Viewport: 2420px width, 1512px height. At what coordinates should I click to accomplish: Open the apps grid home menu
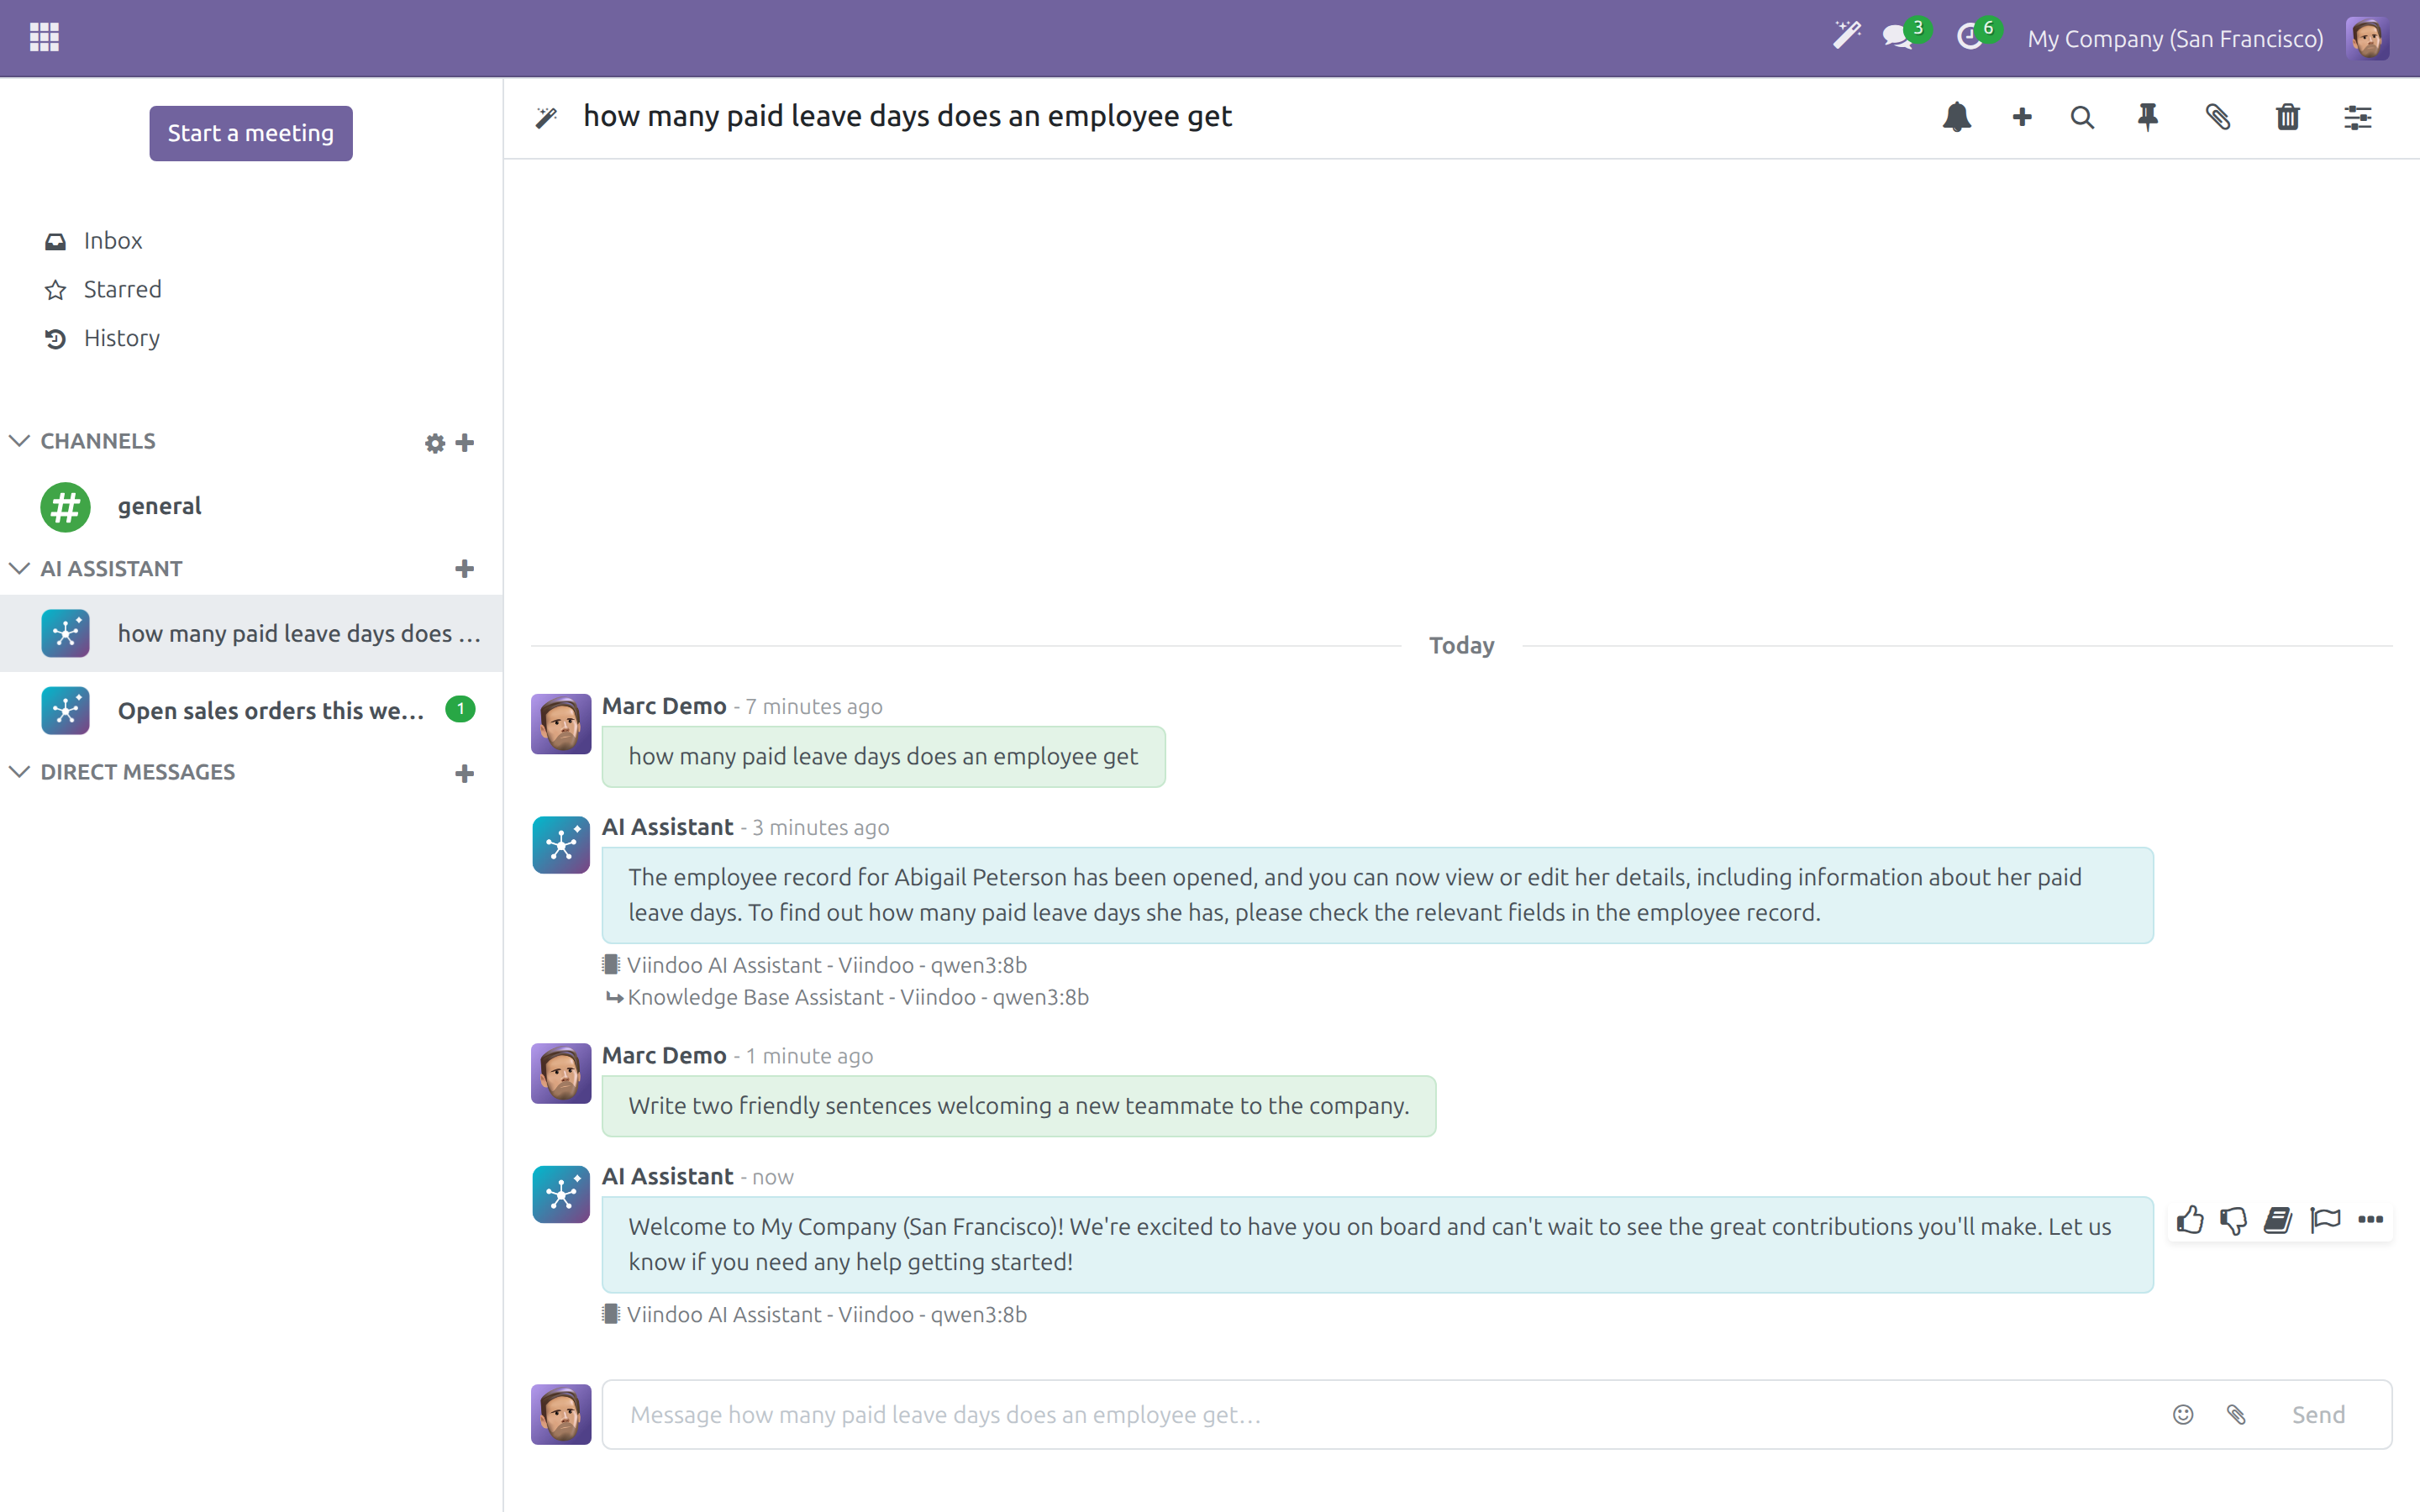pyautogui.click(x=44, y=38)
